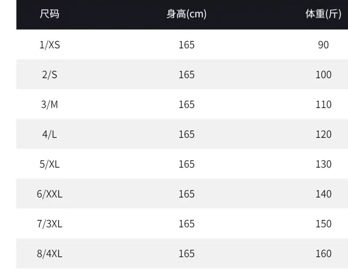Click the weight value 150
The height and width of the screenshot is (280, 348).
[x=323, y=224]
